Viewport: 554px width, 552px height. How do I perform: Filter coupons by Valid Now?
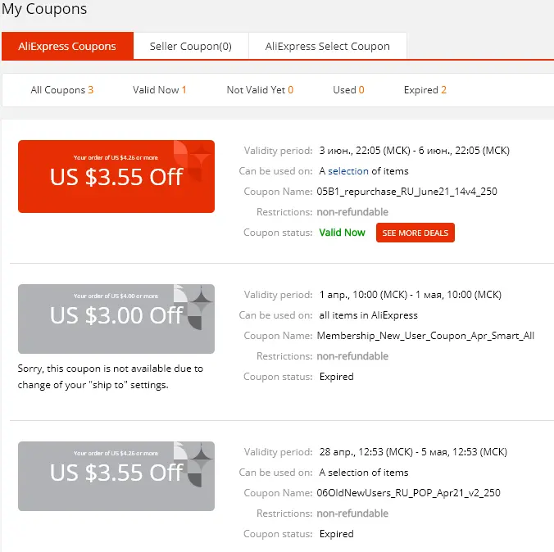point(159,90)
